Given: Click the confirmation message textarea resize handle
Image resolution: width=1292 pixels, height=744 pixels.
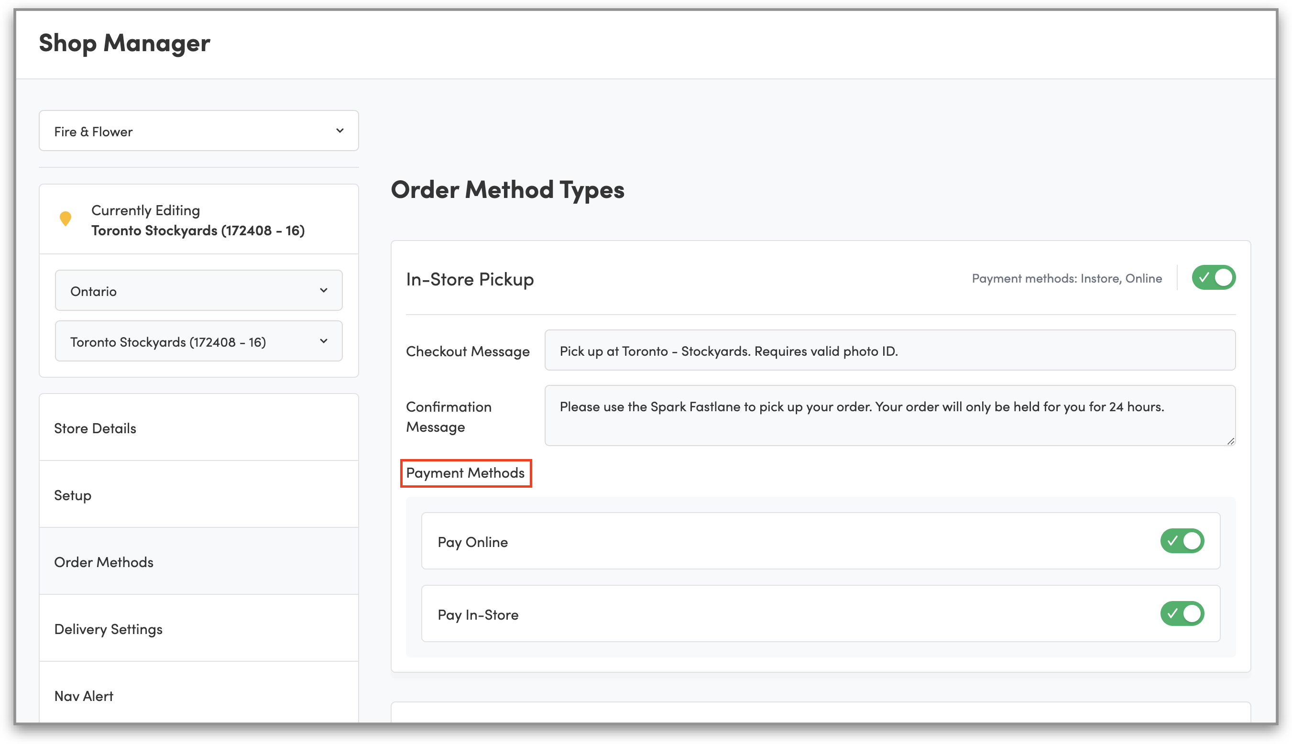Looking at the screenshot, I should (x=1230, y=441).
